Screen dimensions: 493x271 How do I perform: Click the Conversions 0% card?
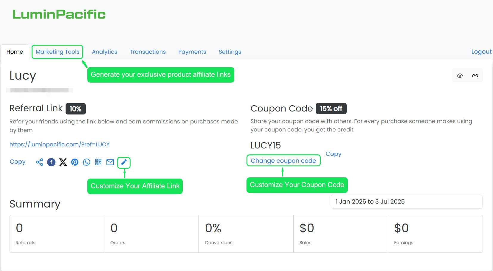click(x=246, y=234)
